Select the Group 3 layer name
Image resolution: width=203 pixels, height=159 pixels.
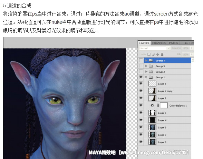pyautogui.click(x=160, y=66)
